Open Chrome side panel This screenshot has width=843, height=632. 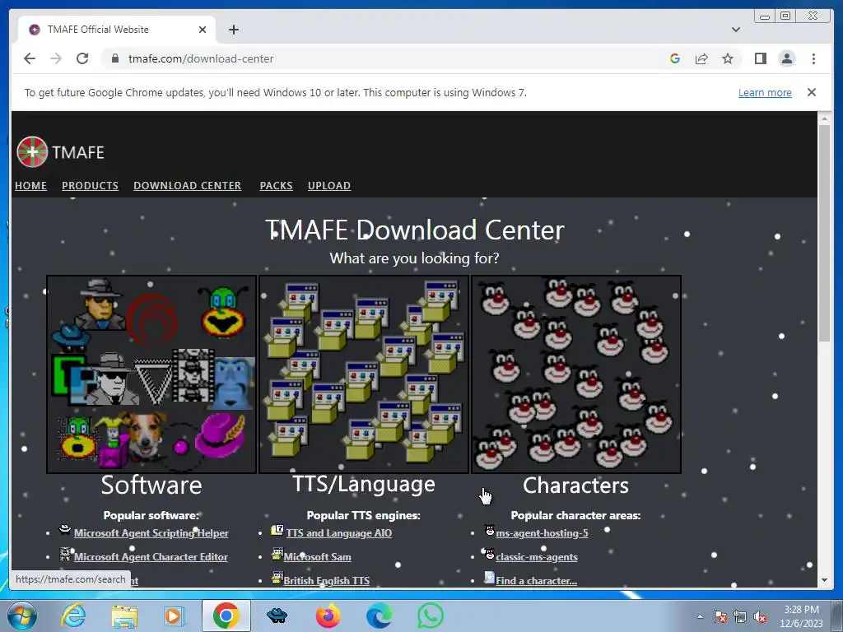click(760, 58)
